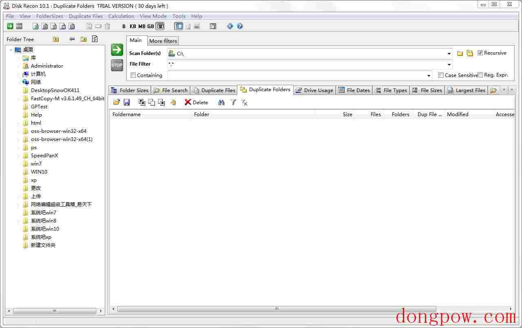Click the overlapping squares icon in results toolbar
Viewport: 522px width, 328px height.
tap(152, 102)
